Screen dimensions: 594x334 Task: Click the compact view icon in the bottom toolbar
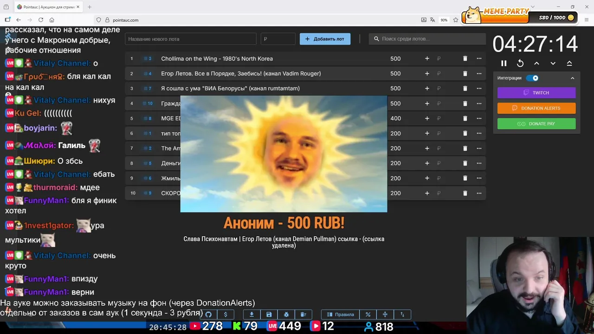click(x=385, y=315)
